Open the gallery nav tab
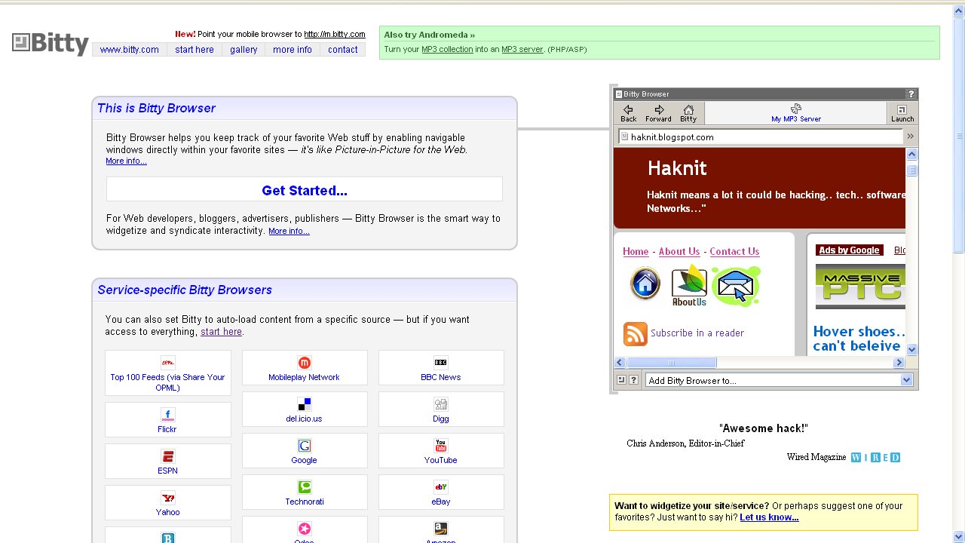 [244, 50]
